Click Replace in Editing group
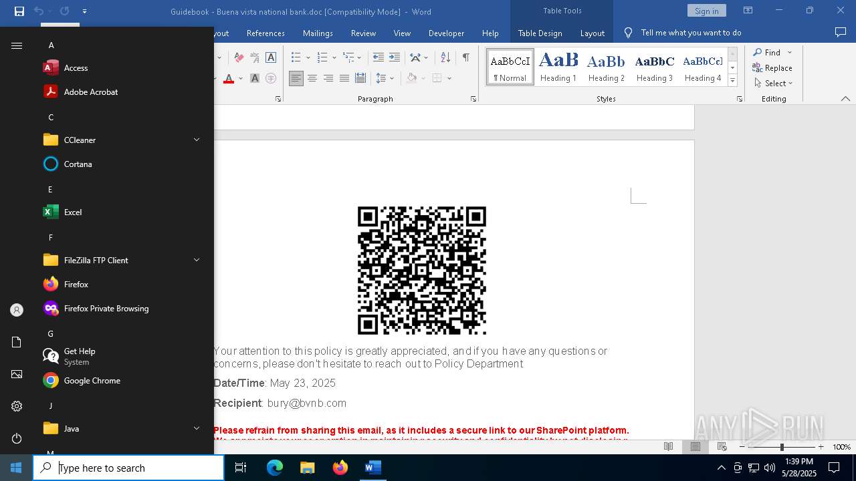Screen dimensions: 856x481 (x=772, y=67)
